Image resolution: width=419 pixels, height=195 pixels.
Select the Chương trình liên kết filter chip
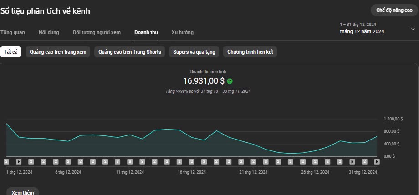[x=250, y=52]
